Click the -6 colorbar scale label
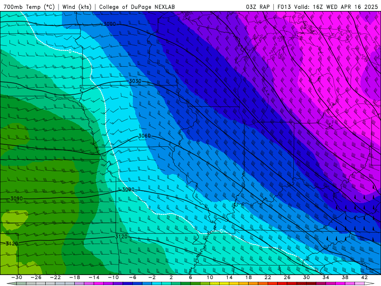Screen dimensions: 381x286 (x=132, y=277)
